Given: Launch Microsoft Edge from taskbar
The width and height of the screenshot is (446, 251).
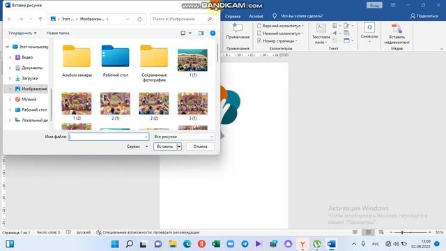Looking at the screenshot, I should (x=187, y=244).
